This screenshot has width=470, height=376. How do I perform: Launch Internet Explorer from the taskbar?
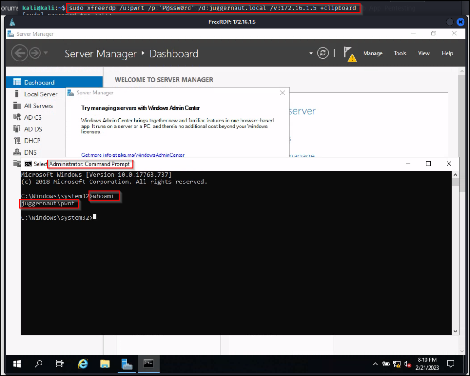(83, 364)
